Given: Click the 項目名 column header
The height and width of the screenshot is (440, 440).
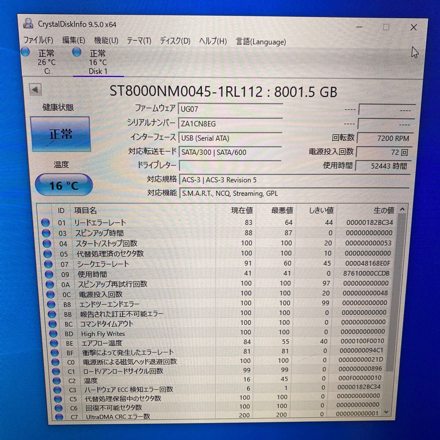Looking at the screenshot, I should tap(85, 210).
